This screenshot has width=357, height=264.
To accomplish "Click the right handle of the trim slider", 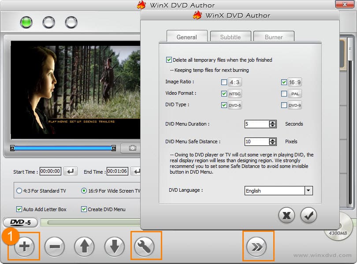I will pyautogui.click(x=114, y=148).
